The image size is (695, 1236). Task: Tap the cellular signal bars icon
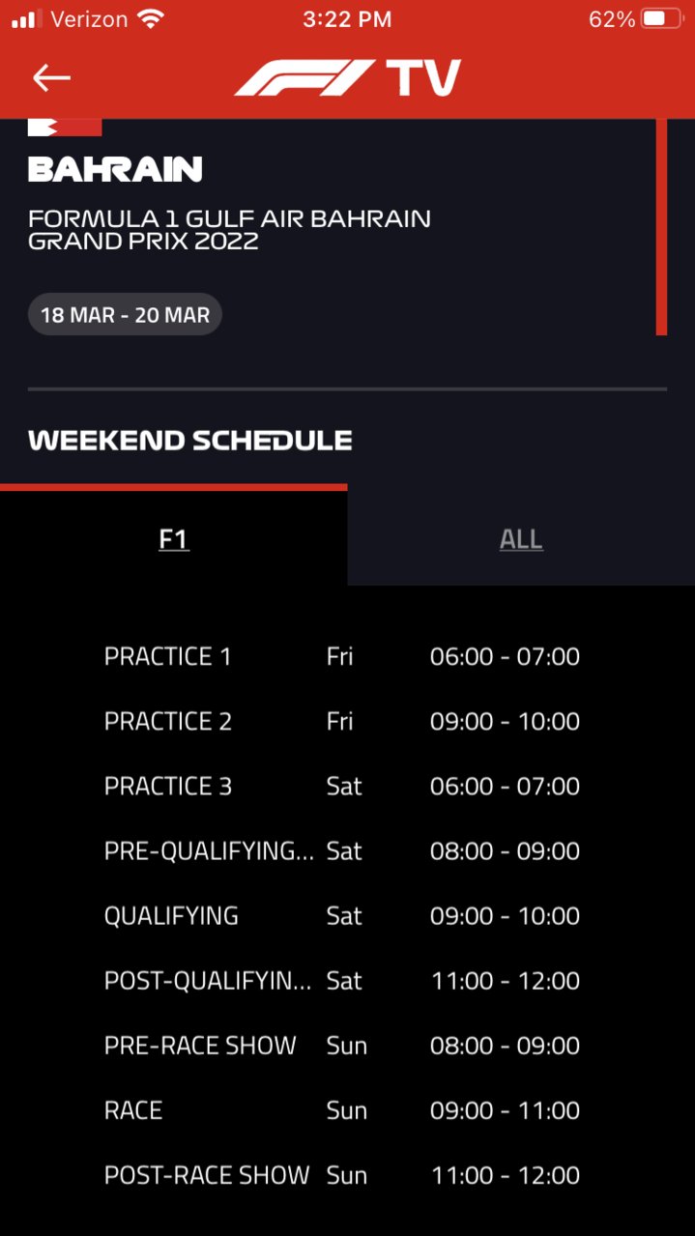(25, 19)
